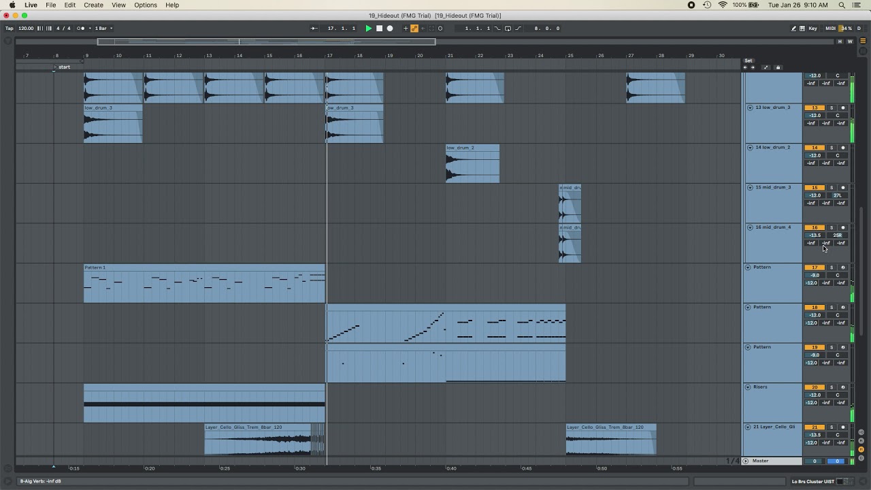Click the MIDI Arrangement Overdub plus icon
This screenshot has width=871, height=490.
click(x=406, y=29)
